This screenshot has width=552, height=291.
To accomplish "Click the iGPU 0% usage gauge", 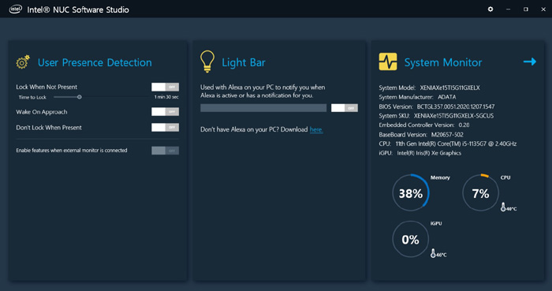I will pos(411,239).
